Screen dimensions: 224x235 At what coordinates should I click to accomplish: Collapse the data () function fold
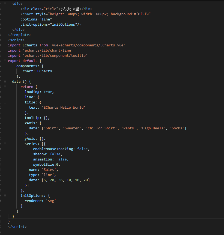(5, 81)
